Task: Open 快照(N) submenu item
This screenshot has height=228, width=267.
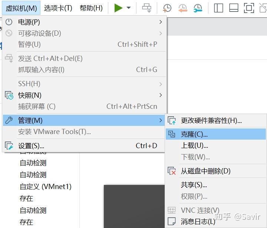Action: pos(85,95)
